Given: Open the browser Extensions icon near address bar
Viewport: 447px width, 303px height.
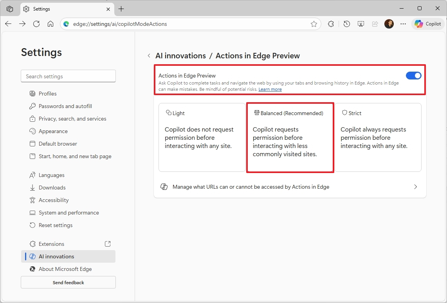Looking at the screenshot, I should [x=331, y=24].
